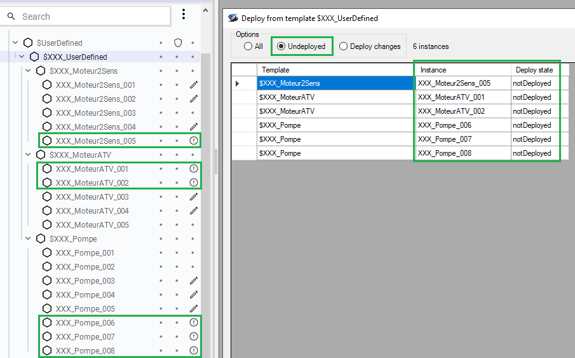Viewport: 575px width, 358px height.
Task: Select the Deploy changes radio option
Action: tap(343, 46)
